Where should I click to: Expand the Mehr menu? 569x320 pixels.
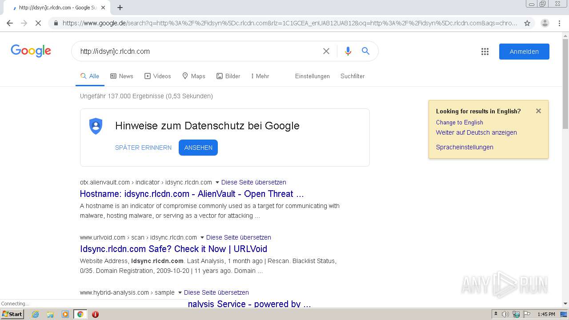260,76
